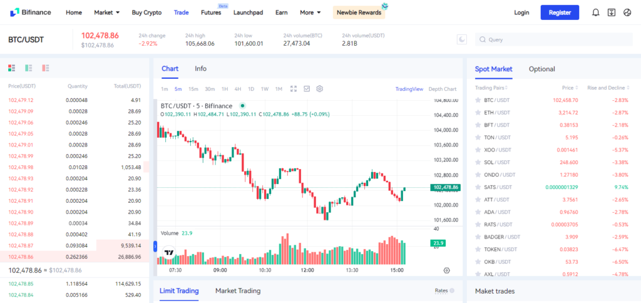This screenshot has height=303, width=641.
Task: Open the More dropdown menu
Action: point(310,13)
